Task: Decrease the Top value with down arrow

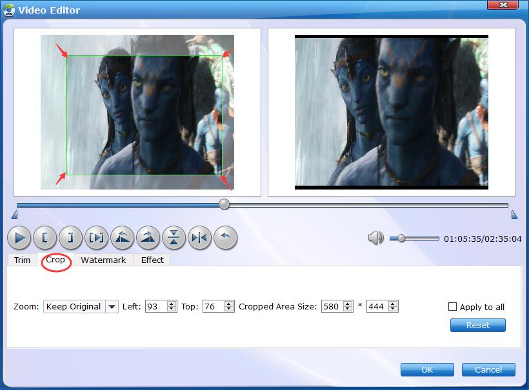Action: [x=229, y=309]
